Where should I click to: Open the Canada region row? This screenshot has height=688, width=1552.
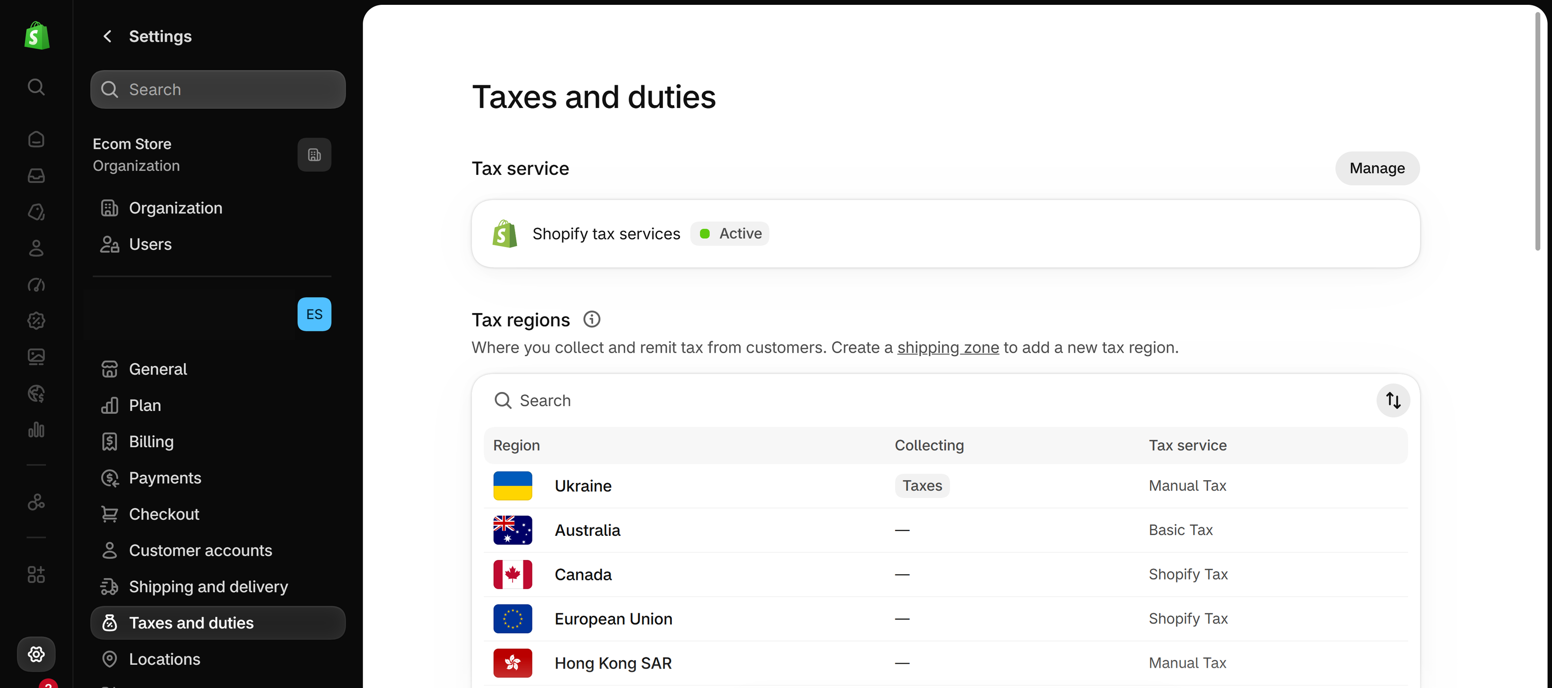946,574
